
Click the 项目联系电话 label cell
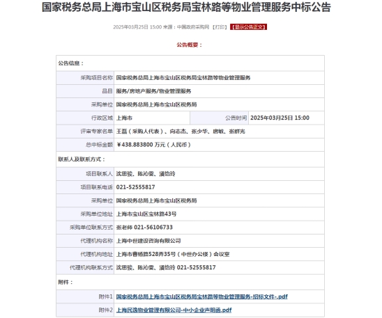pyautogui.click(x=85, y=187)
